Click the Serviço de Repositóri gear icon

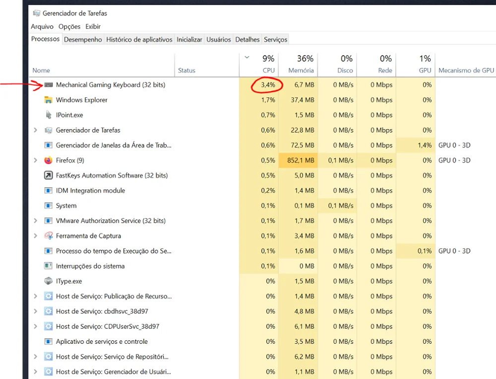pyautogui.click(x=49, y=357)
